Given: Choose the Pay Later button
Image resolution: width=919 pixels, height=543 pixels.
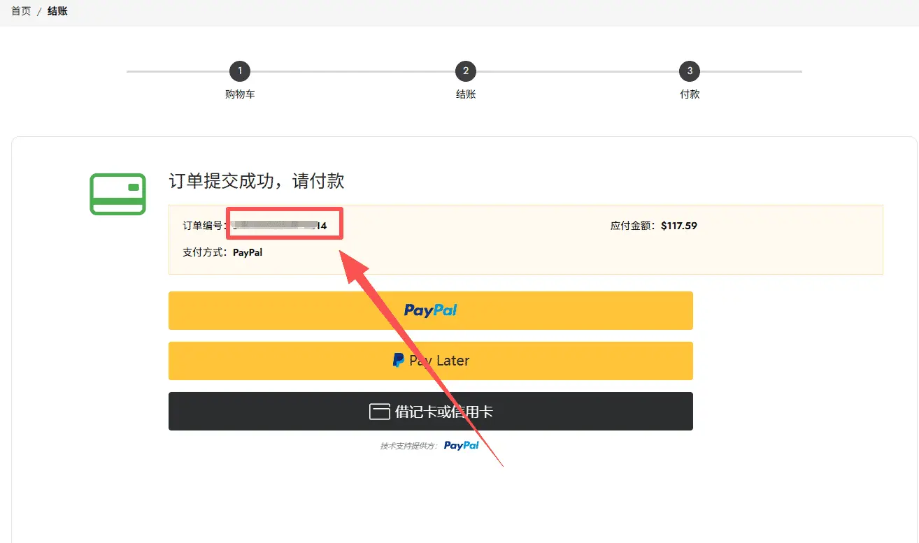Looking at the screenshot, I should [430, 361].
